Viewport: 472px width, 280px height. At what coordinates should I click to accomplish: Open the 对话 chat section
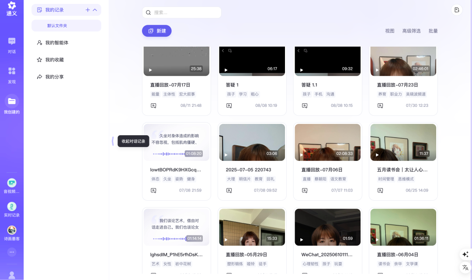pyautogui.click(x=12, y=45)
